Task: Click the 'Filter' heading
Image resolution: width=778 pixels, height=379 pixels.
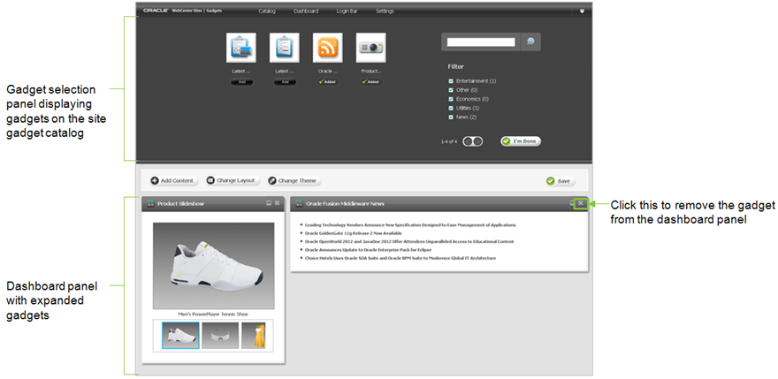Action: point(456,66)
